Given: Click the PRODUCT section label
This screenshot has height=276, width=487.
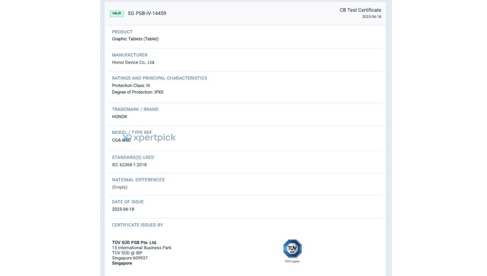Looking at the screenshot, I should [x=122, y=32].
